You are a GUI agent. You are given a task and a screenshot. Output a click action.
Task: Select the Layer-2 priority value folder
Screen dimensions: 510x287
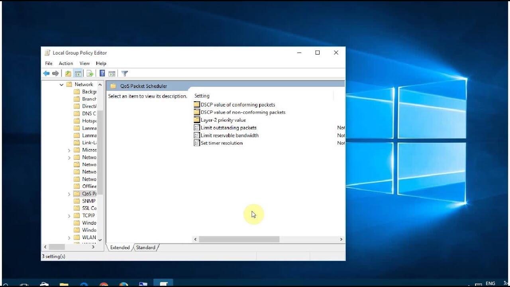(223, 120)
